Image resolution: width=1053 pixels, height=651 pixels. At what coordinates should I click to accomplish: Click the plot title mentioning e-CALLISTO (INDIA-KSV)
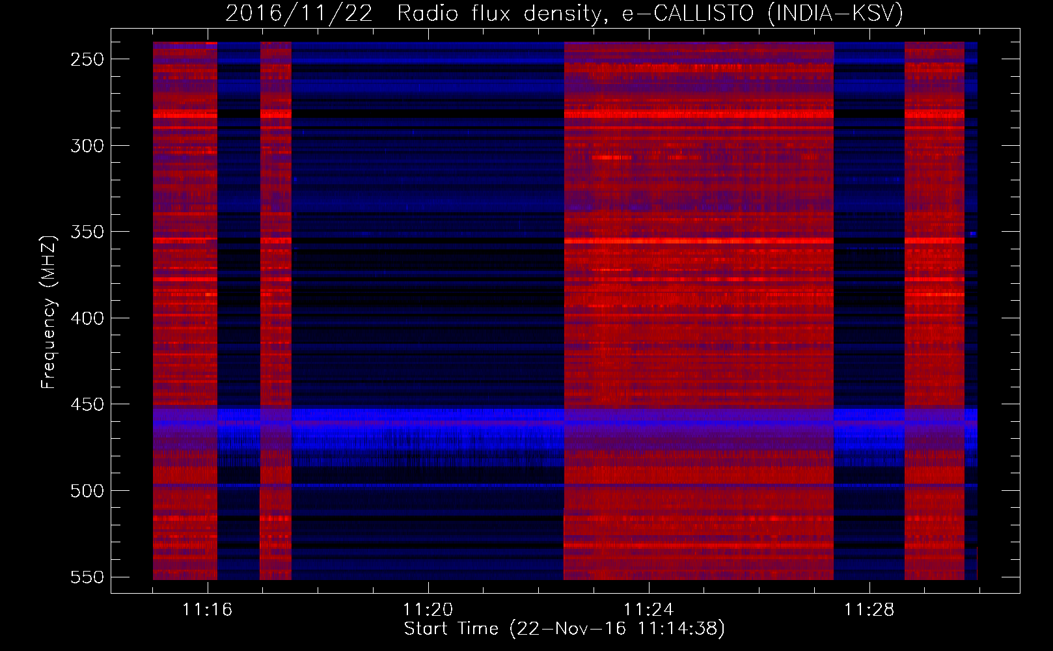[564, 13]
